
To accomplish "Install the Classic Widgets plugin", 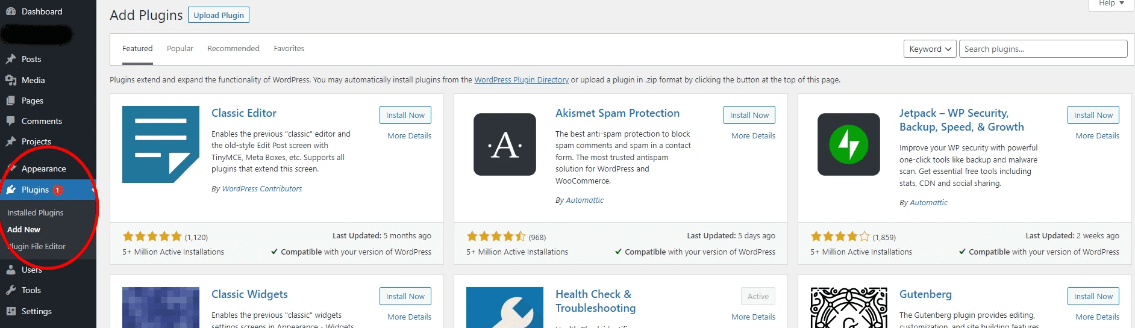I will 405,296.
